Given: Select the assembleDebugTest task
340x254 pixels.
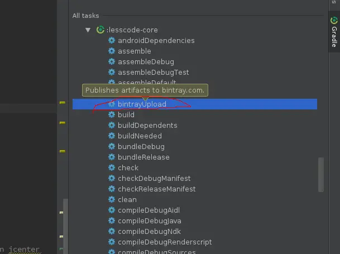Looking at the screenshot, I should pyautogui.click(x=154, y=73).
